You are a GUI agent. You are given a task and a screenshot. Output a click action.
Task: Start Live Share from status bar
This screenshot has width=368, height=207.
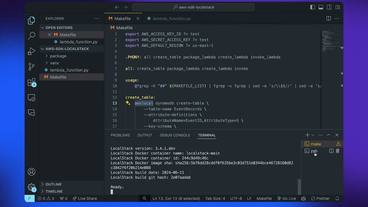85,198
